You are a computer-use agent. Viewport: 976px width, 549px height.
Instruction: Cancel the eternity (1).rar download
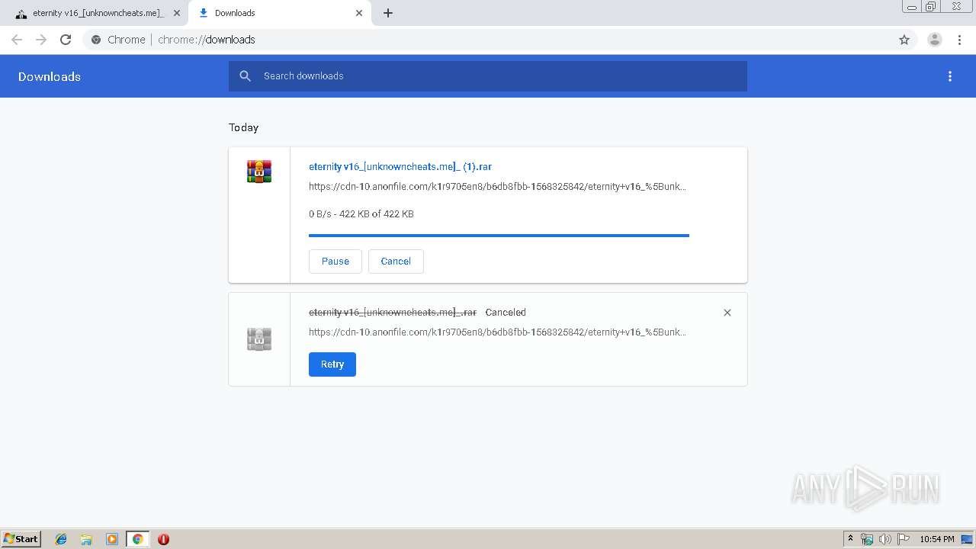[x=396, y=262]
